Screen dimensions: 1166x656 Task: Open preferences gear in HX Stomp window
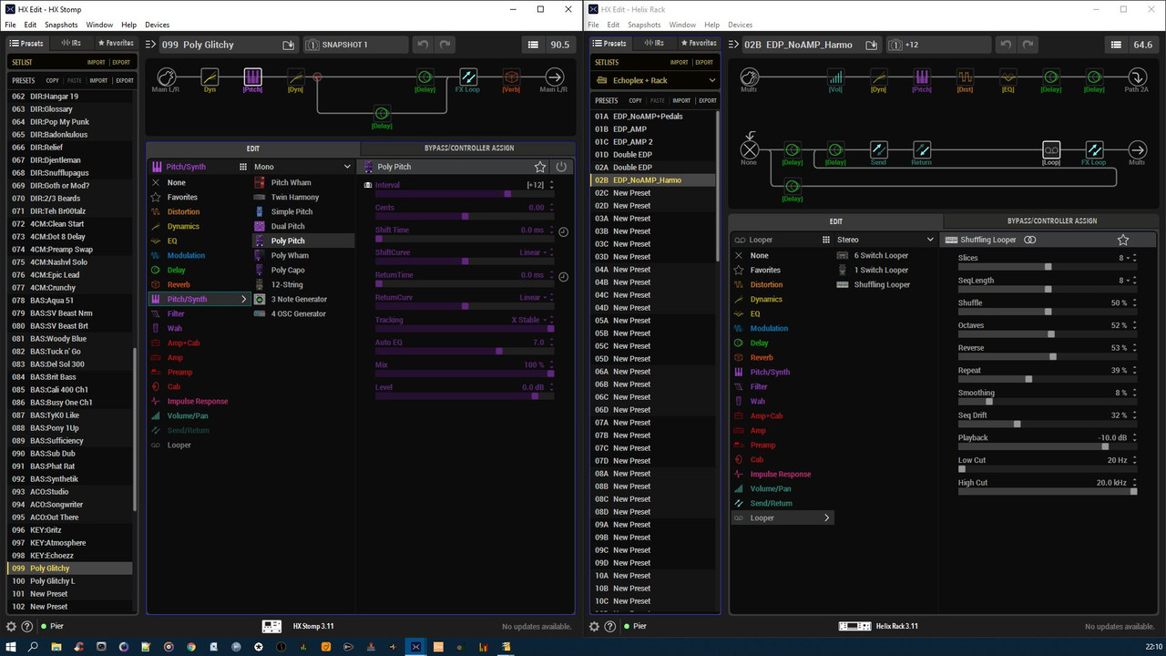tap(11, 627)
